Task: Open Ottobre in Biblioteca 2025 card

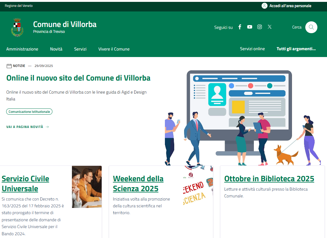Action: (x=269, y=179)
